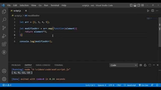The image size is (161, 90).
Task: Open output log in editor
Action: pos(150,65)
